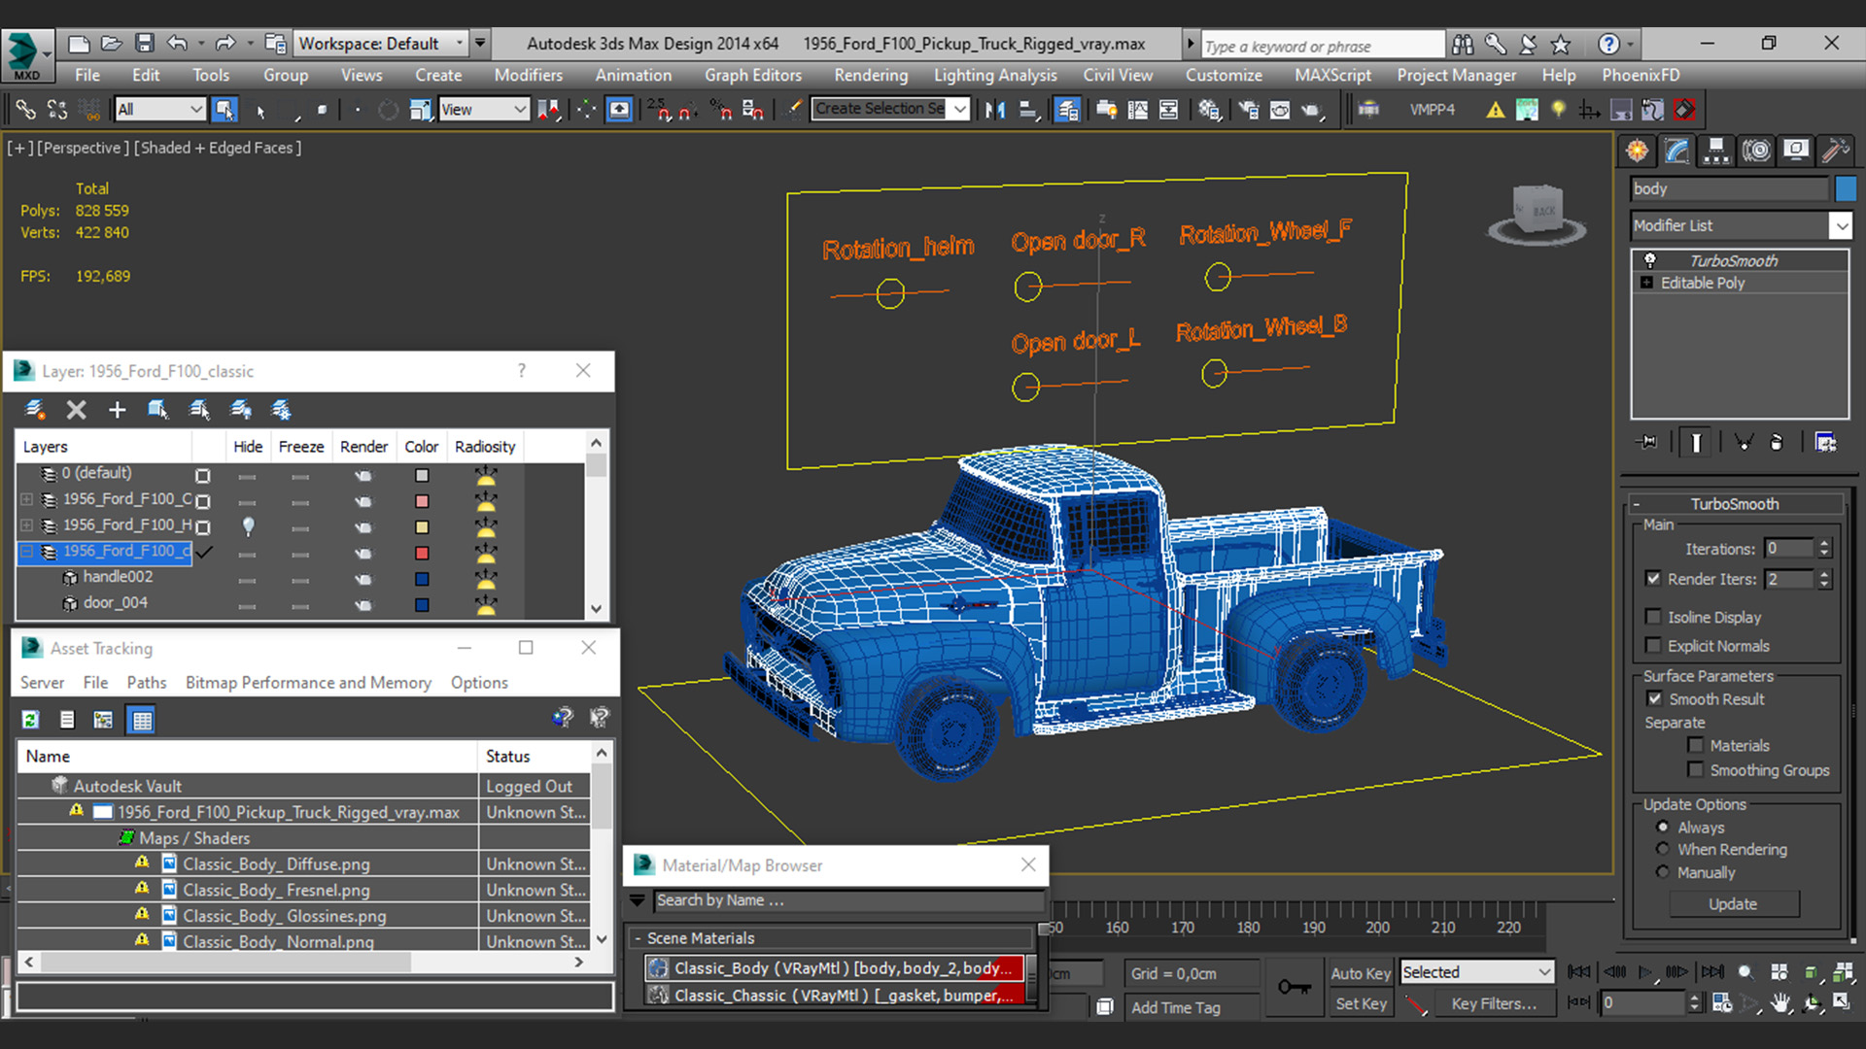Image resolution: width=1866 pixels, height=1049 pixels.
Task: Toggle the Manage Layers toolbar icon
Action: [x=1067, y=110]
